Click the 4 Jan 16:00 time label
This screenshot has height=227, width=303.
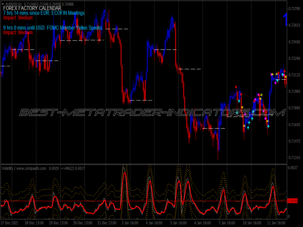click(154, 223)
